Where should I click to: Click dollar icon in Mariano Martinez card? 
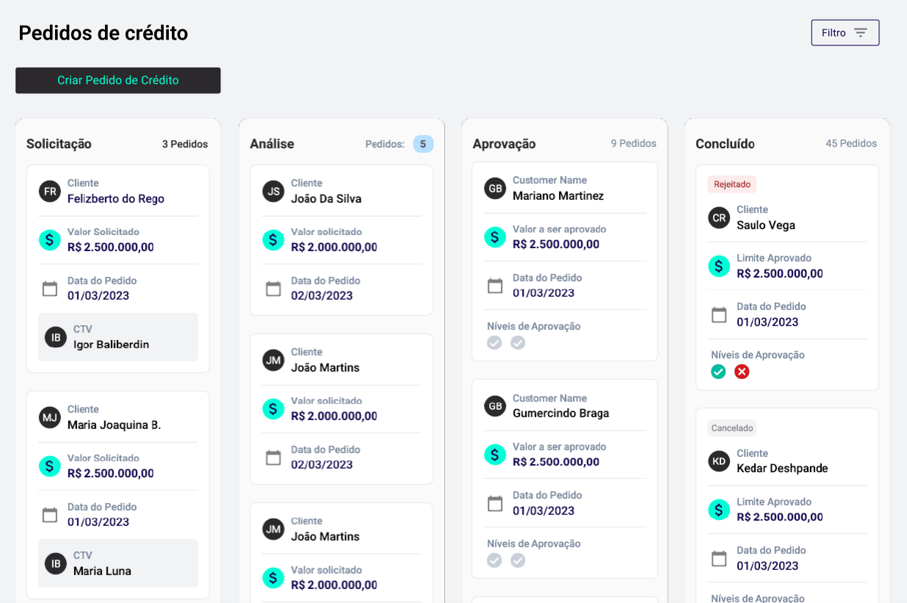[495, 236]
